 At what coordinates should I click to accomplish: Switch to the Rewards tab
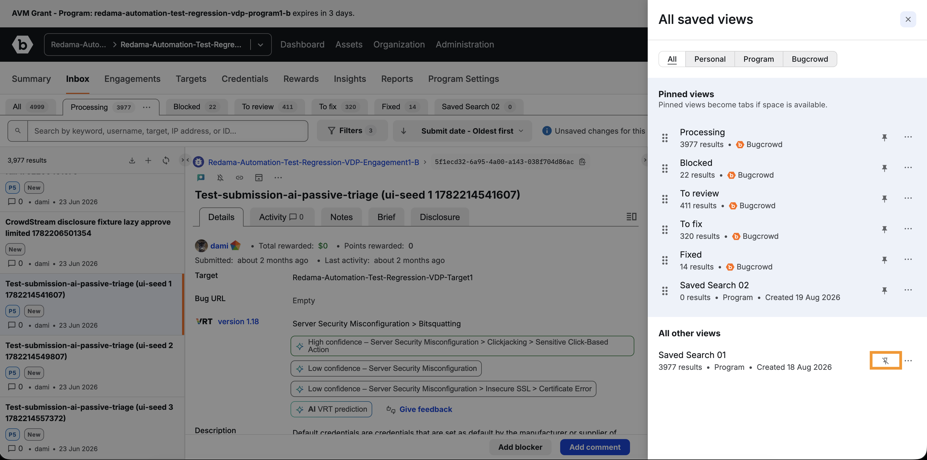(301, 79)
